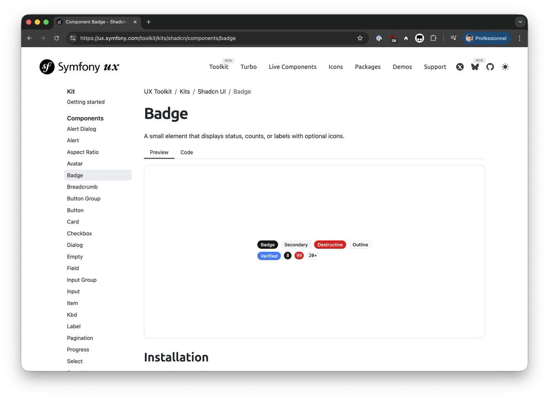Open Progress in sidebar
Screen dimensions: 549x399
click(78, 350)
